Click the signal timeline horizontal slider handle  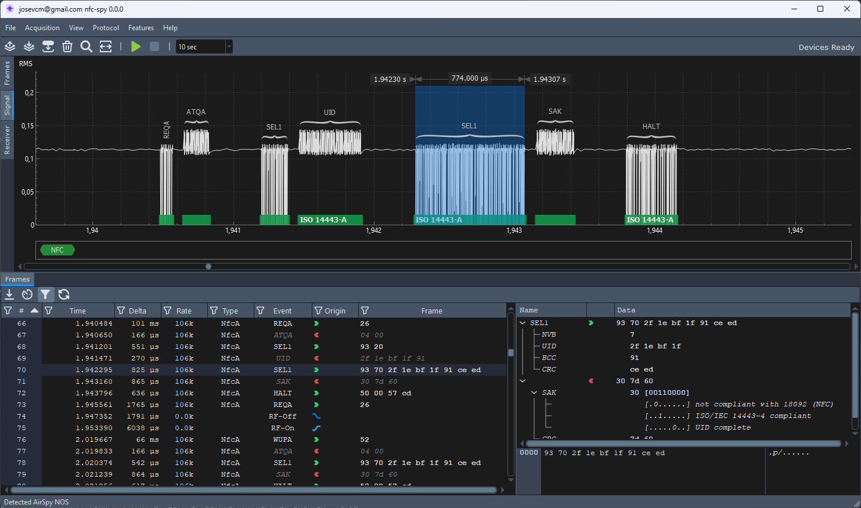(x=208, y=266)
